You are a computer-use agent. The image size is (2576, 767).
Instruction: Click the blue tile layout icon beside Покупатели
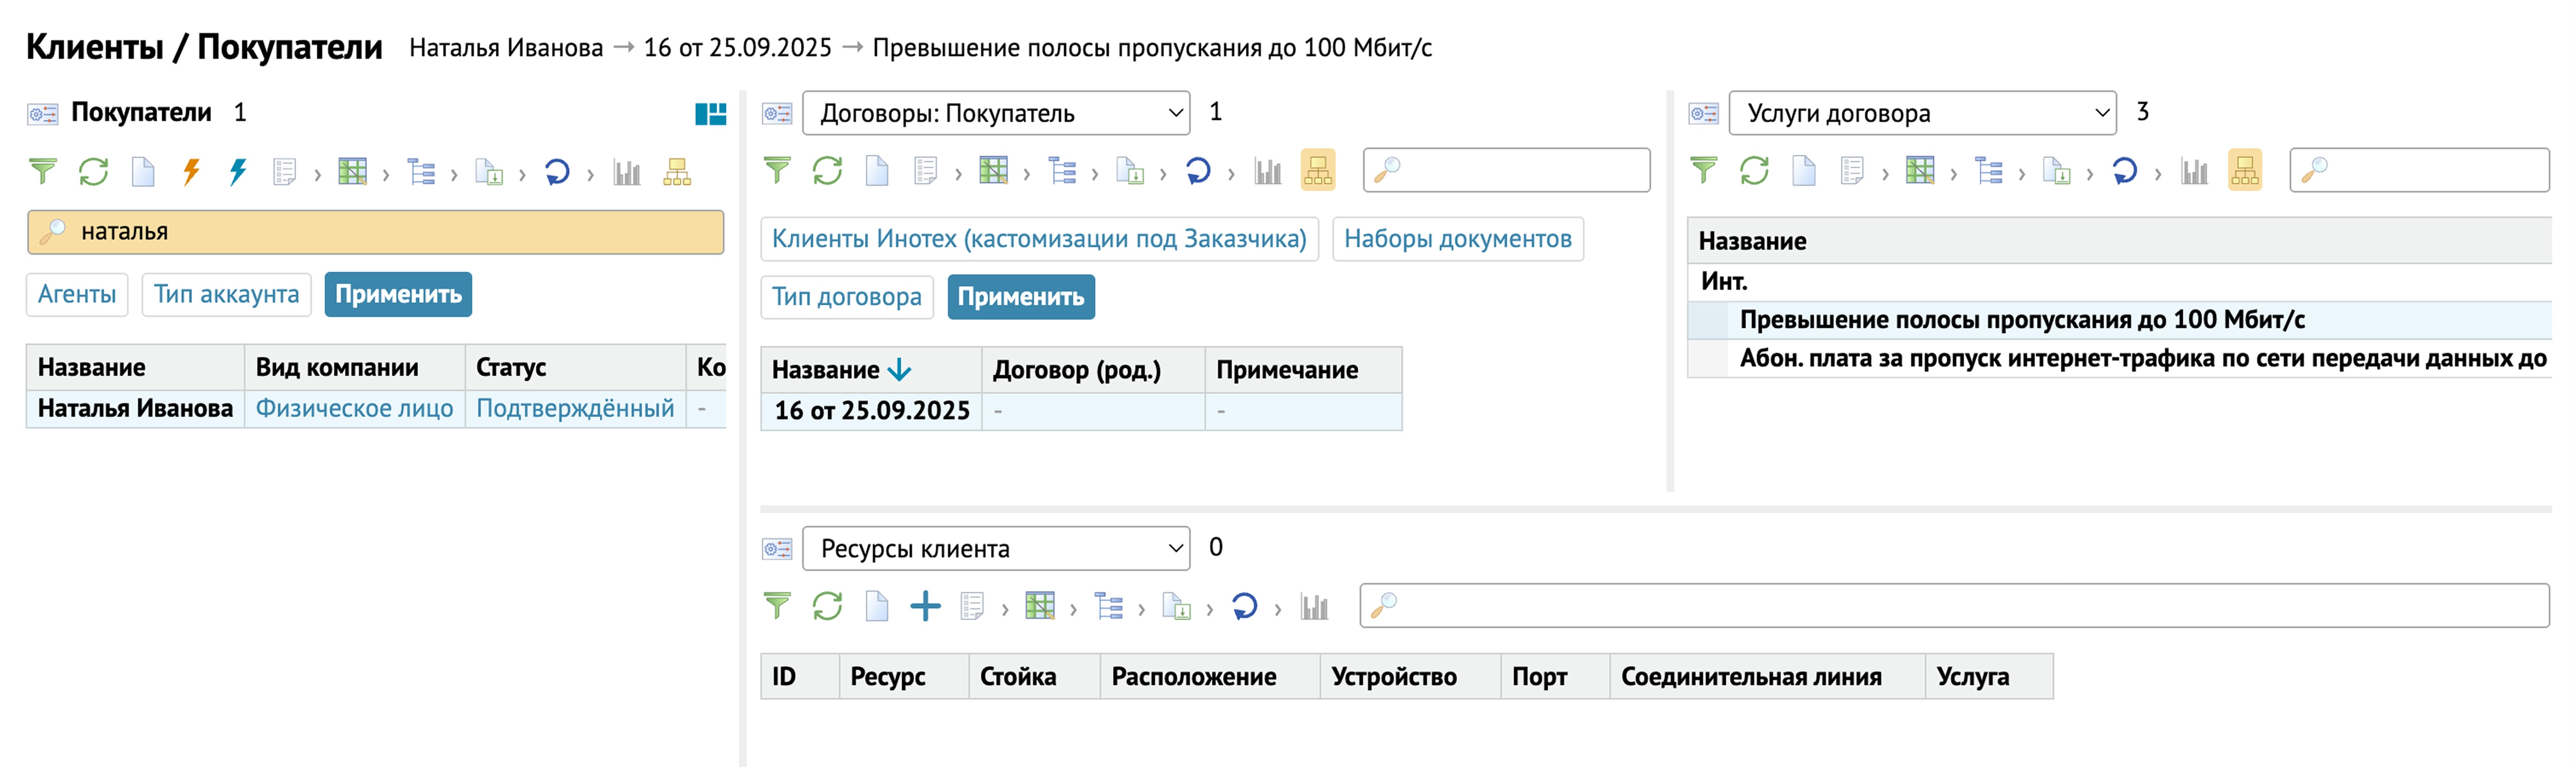710,114
